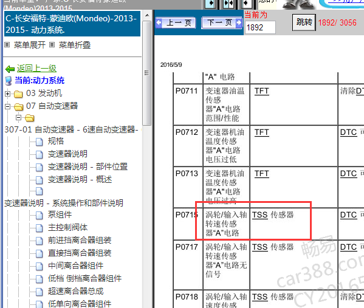This screenshot has width=364, height=308.
Task: Open the 规格 document
Action: point(56,141)
